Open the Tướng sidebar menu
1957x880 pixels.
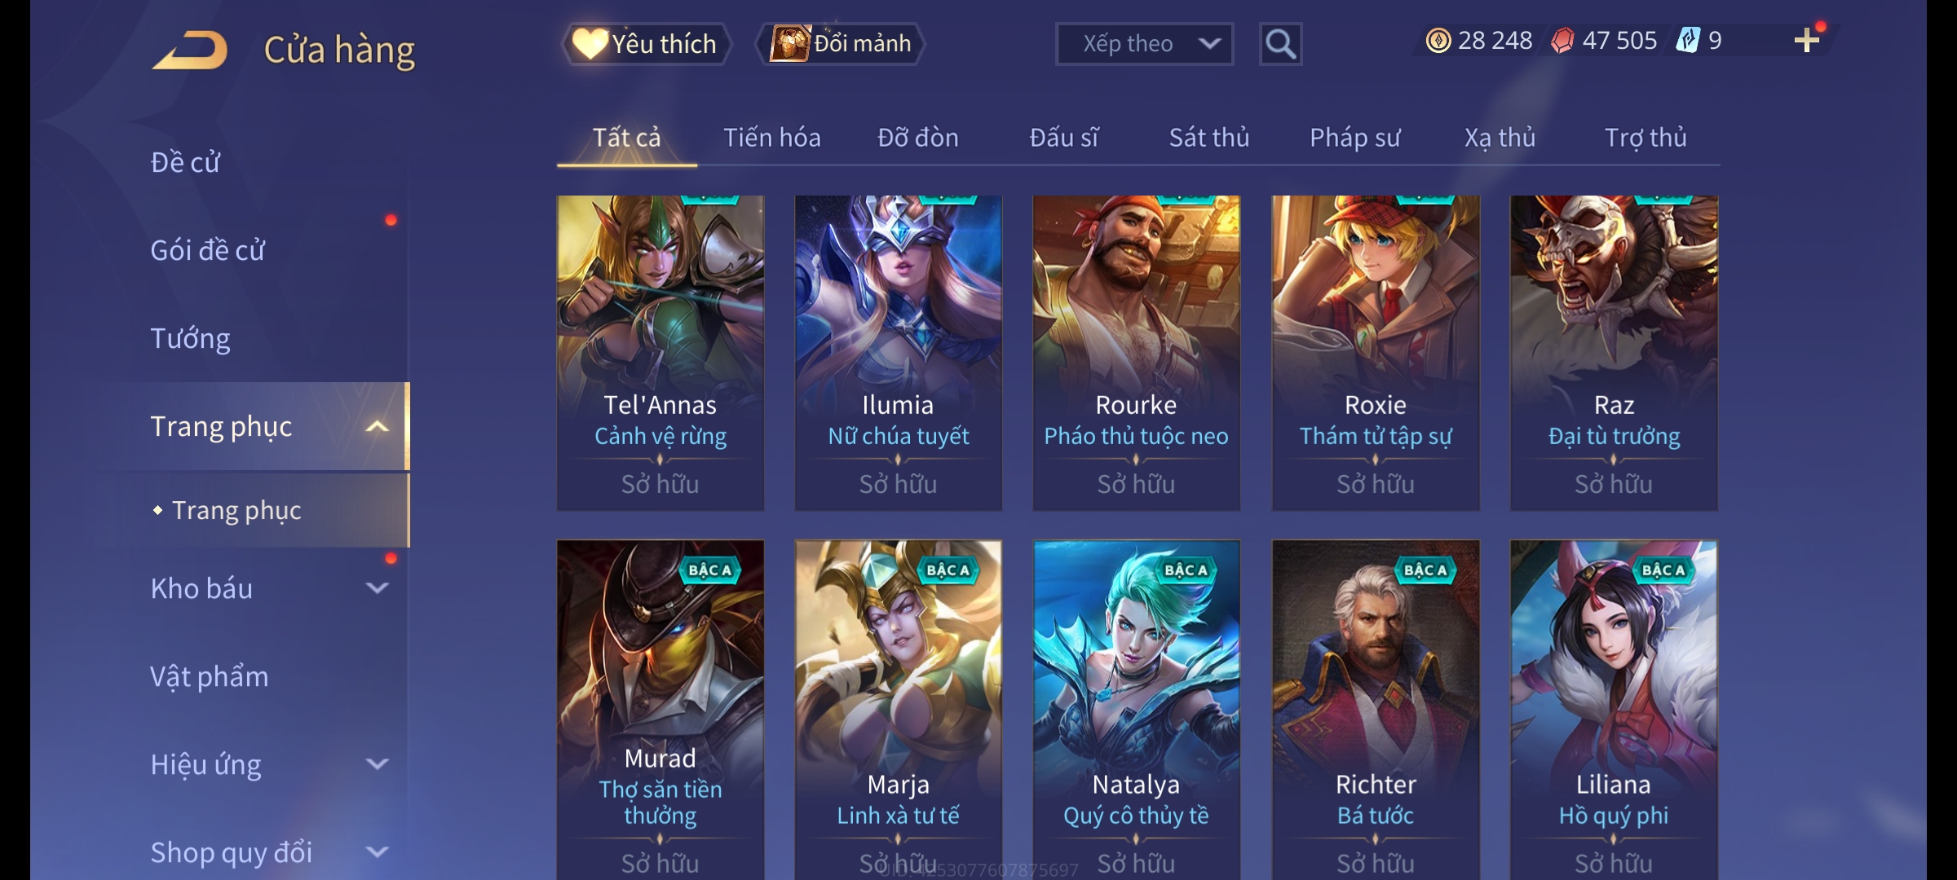pos(190,338)
